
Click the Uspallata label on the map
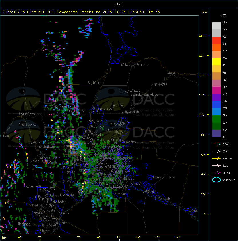click(x=27, y=114)
